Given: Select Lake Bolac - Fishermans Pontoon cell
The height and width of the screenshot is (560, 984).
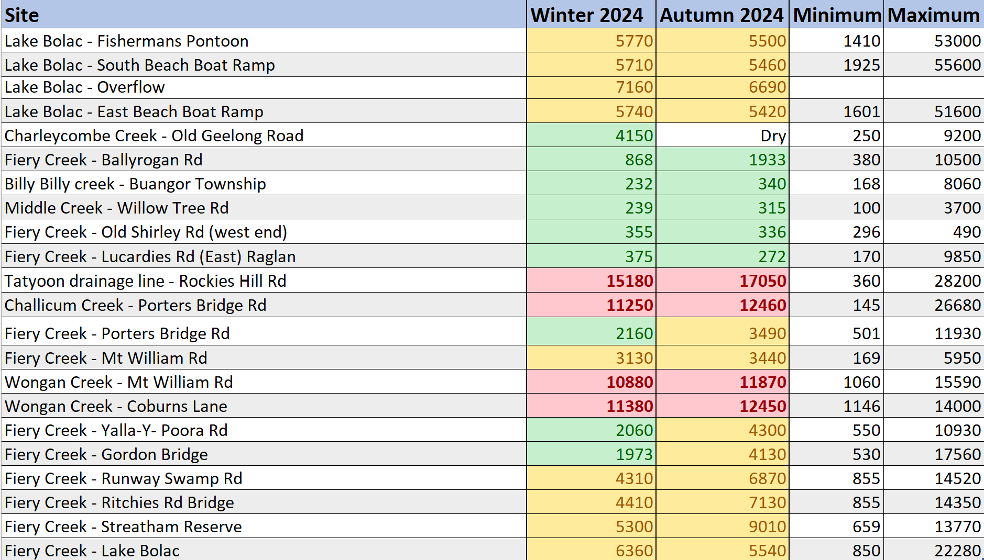Looking at the screenshot, I should (x=264, y=40).
